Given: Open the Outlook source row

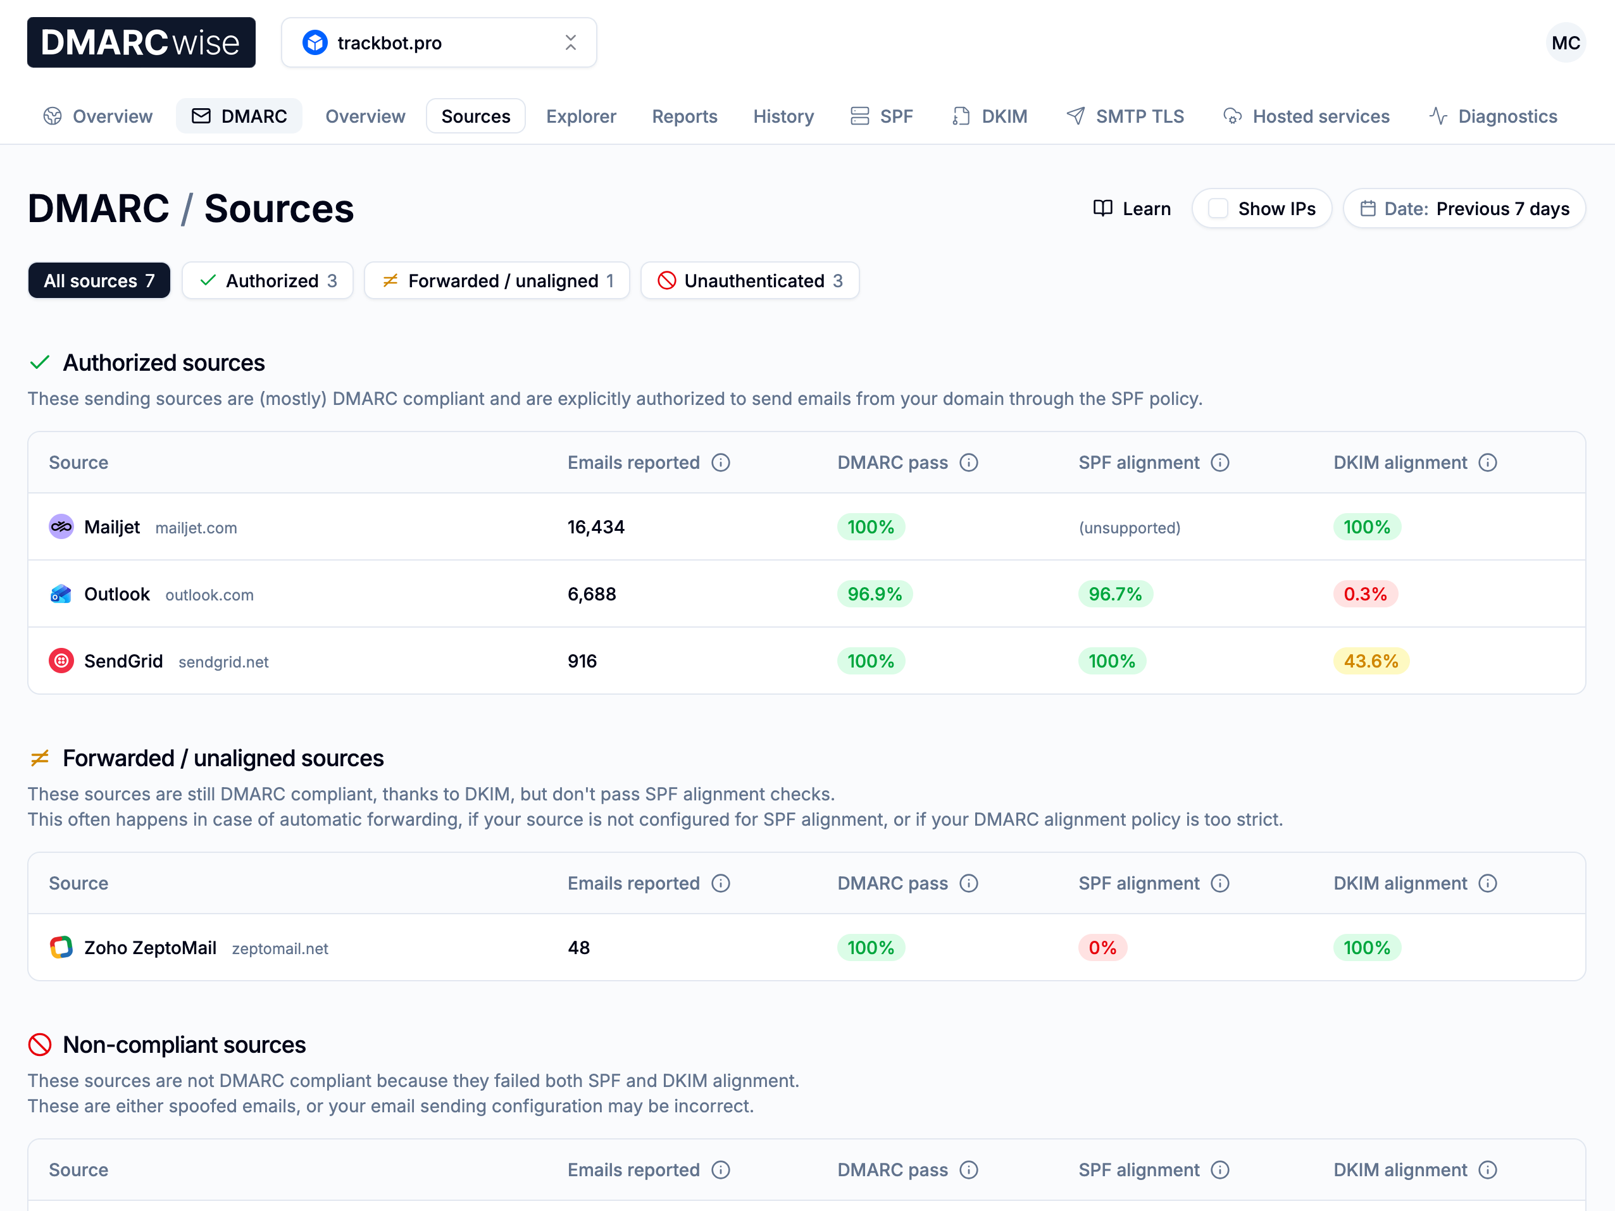Looking at the screenshot, I should (x=806, y=594).
